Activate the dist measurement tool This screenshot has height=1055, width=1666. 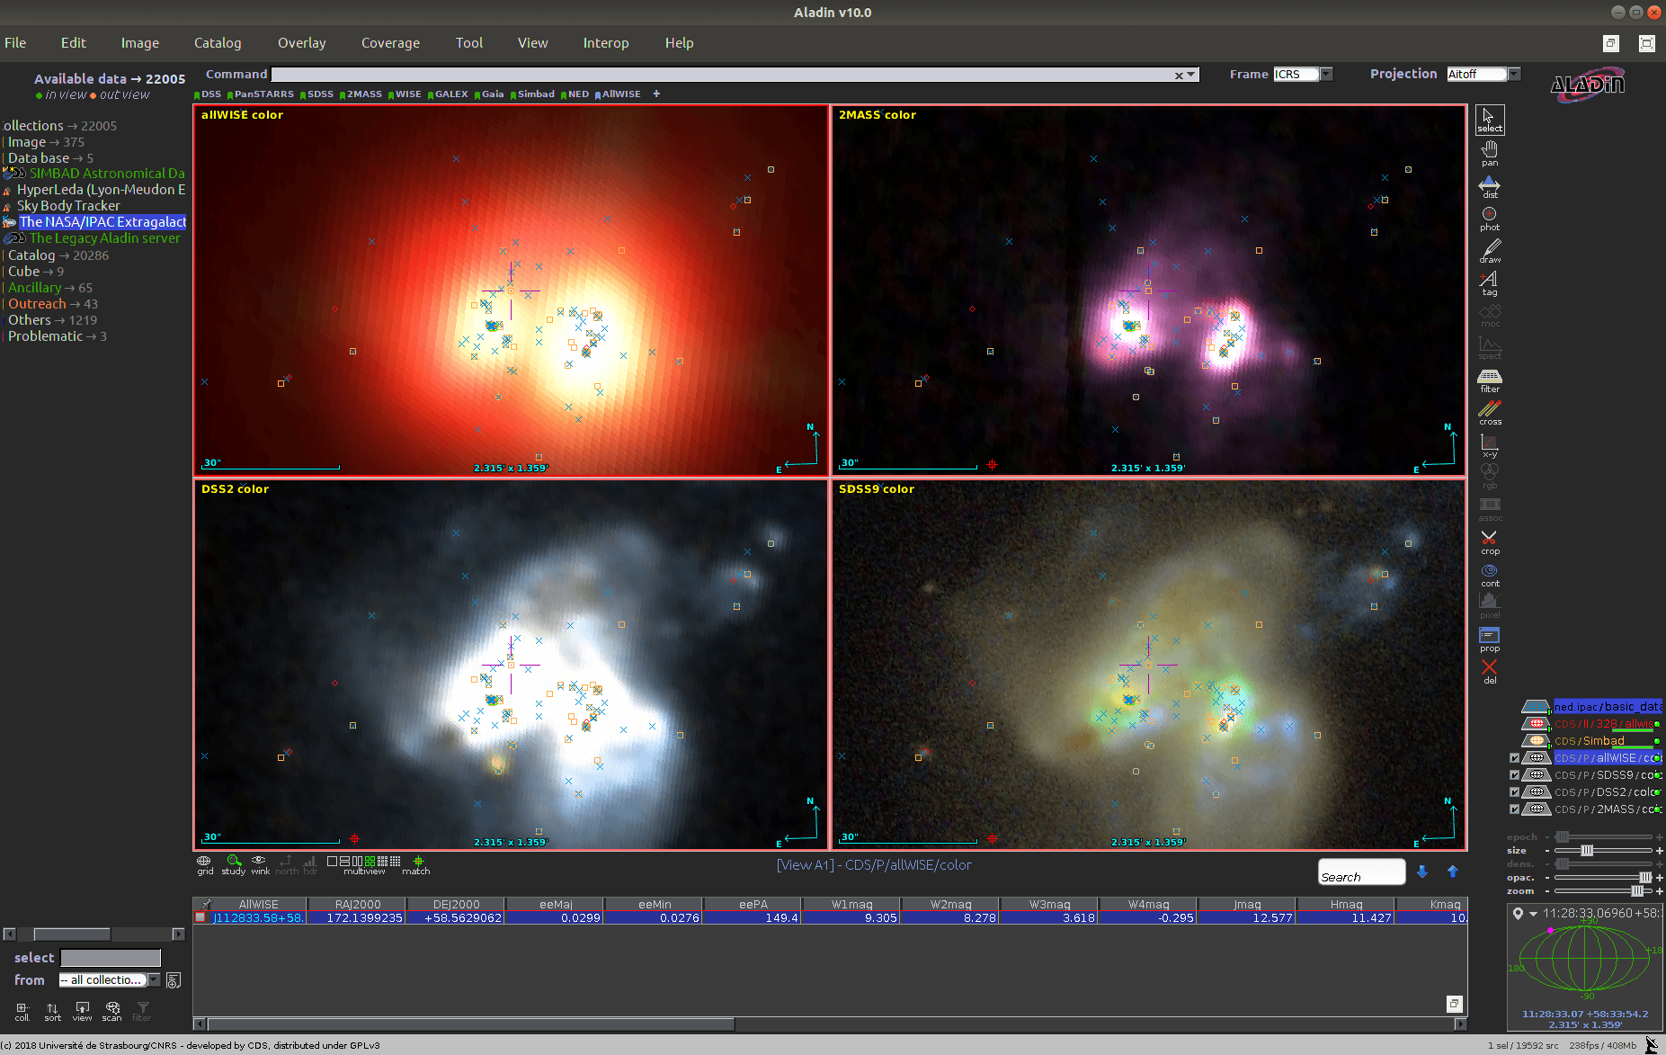[x=1489, y=186]
